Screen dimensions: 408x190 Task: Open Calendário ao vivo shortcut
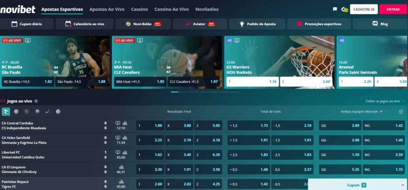click(84, 24)
